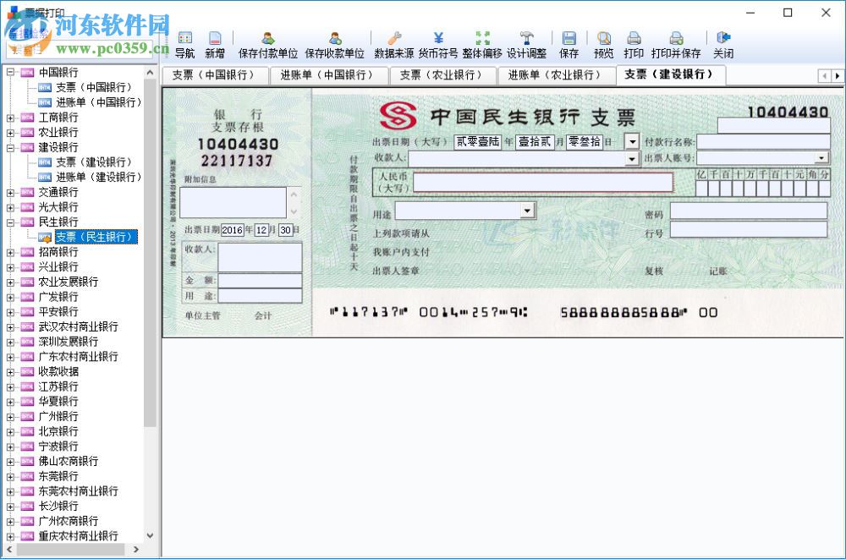Click 收款收据 in the tree
Screen dimensions: 846x559
[x=59, y=372]
